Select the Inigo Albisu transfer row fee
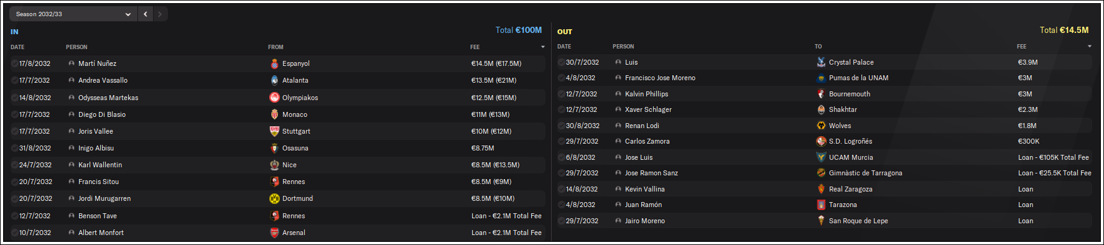Viewport: 1104px width, 245px height. pyautogui.click(x=483, y=148)
